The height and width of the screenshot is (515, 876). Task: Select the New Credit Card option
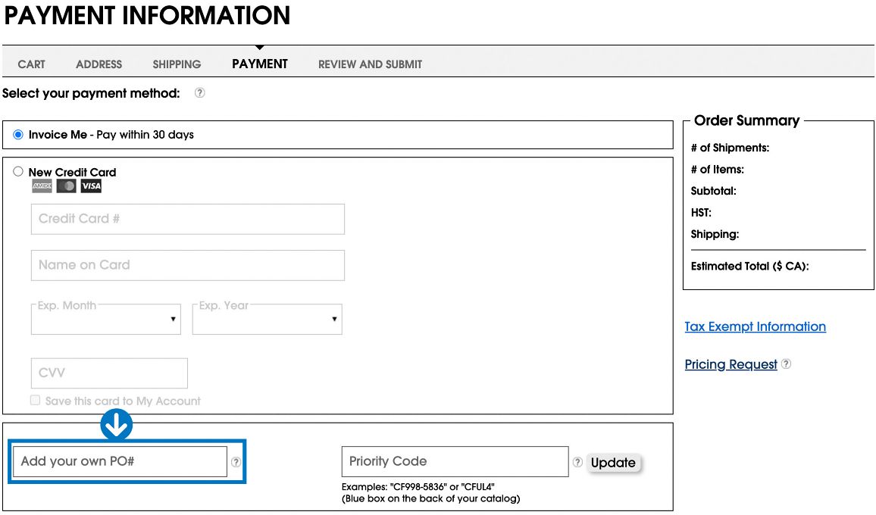tap(18, 171)
